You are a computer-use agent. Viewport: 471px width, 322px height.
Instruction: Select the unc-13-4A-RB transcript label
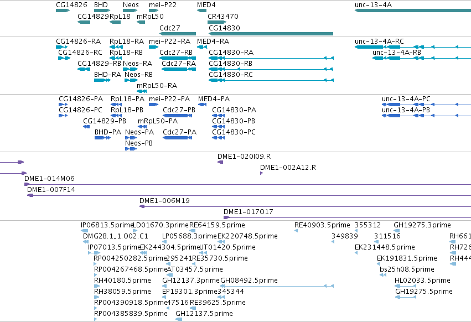(x=397, y=52)
